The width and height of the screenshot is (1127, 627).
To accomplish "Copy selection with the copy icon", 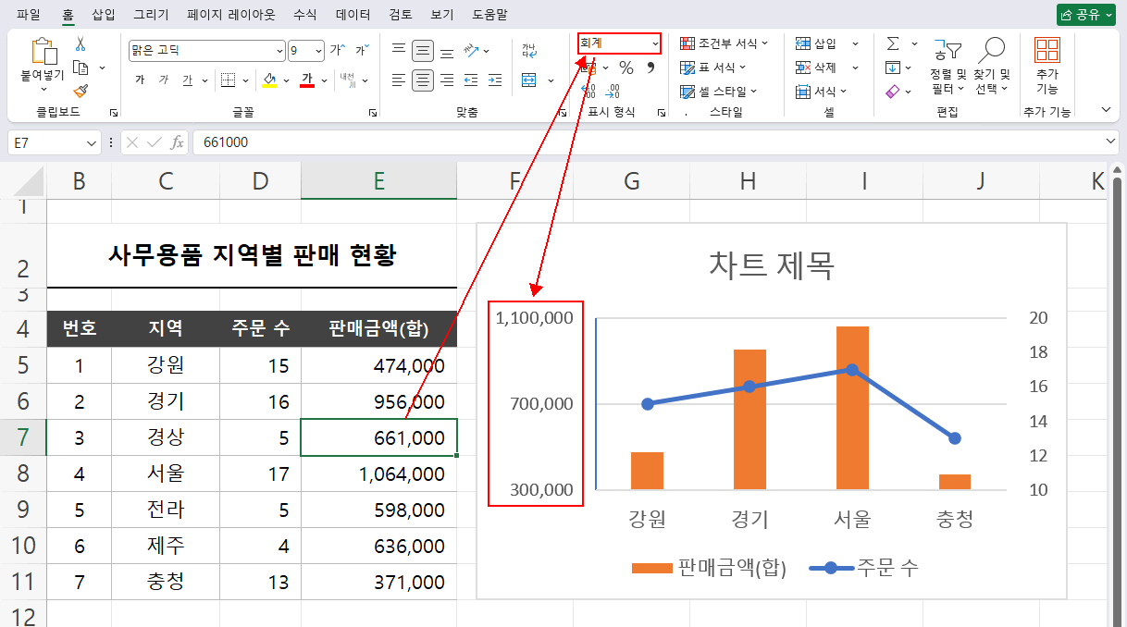I will 80,68.
